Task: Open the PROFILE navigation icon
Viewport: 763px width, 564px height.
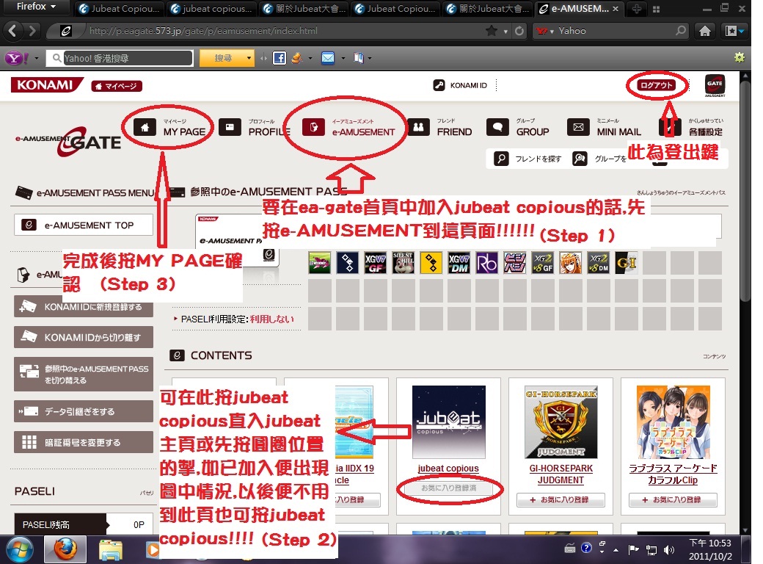Action: (x=230, y=128)
